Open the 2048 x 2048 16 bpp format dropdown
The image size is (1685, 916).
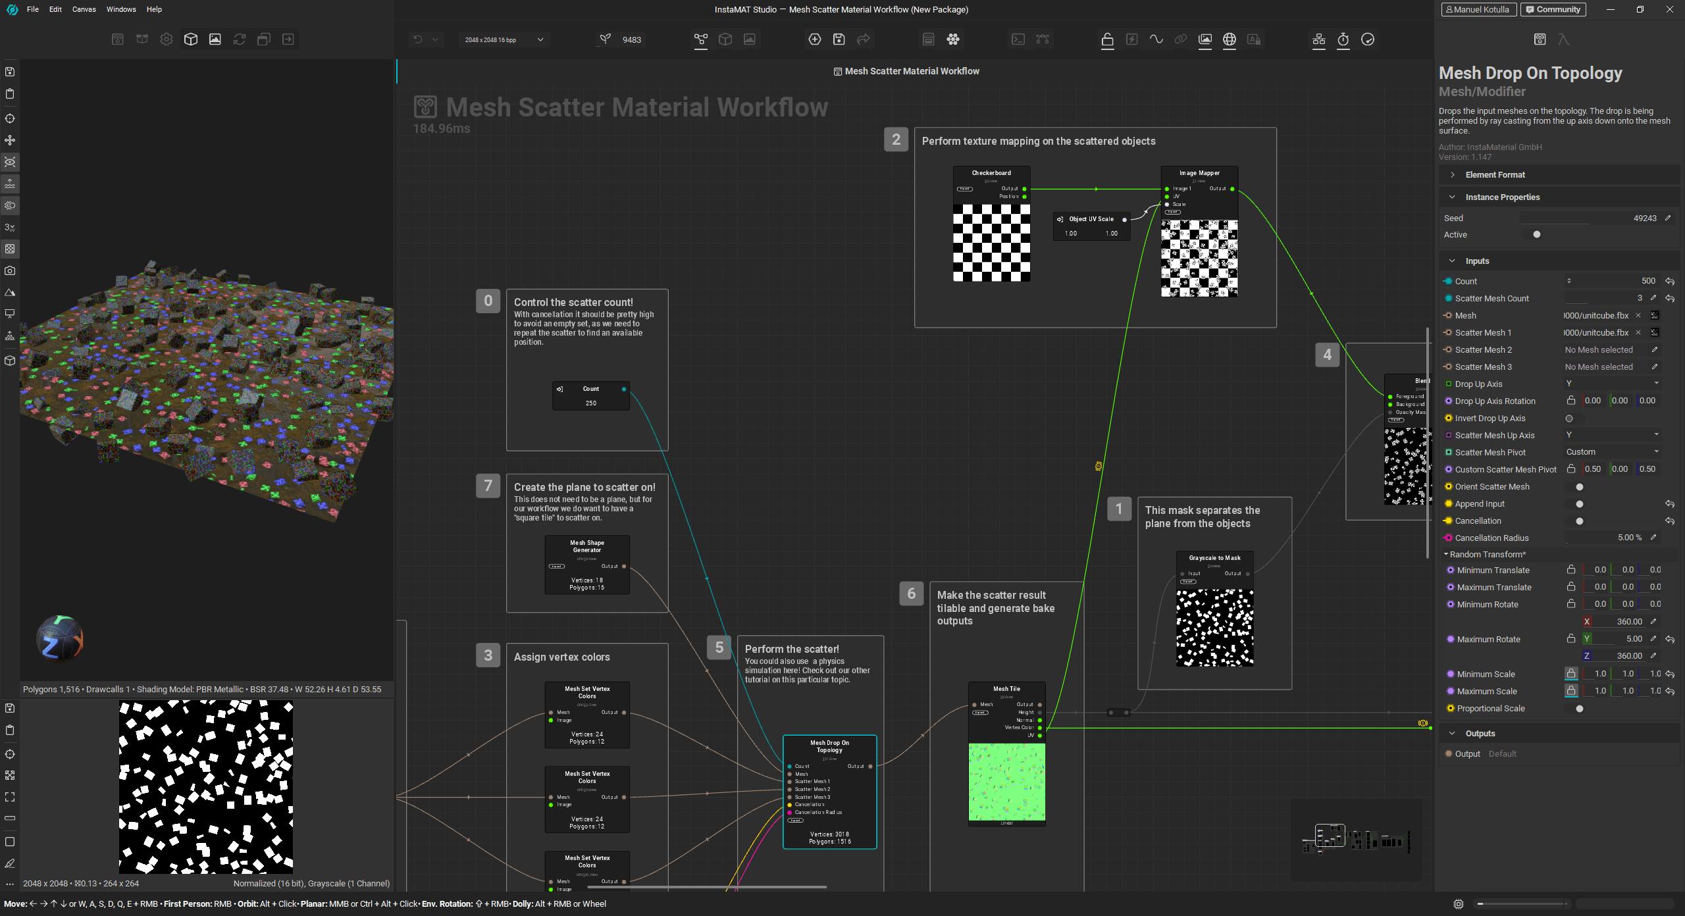pyautogui.click(x=504, y=39)
